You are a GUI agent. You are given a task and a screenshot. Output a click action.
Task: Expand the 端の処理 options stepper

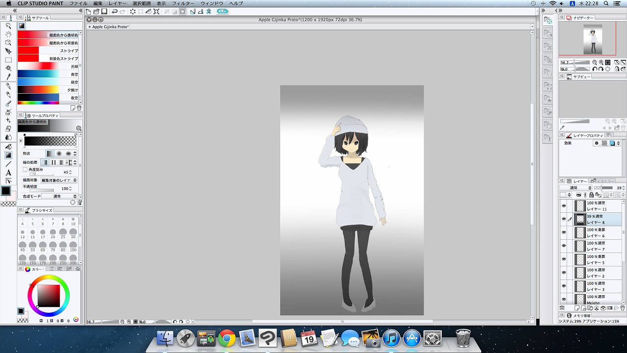coord(75,162)
